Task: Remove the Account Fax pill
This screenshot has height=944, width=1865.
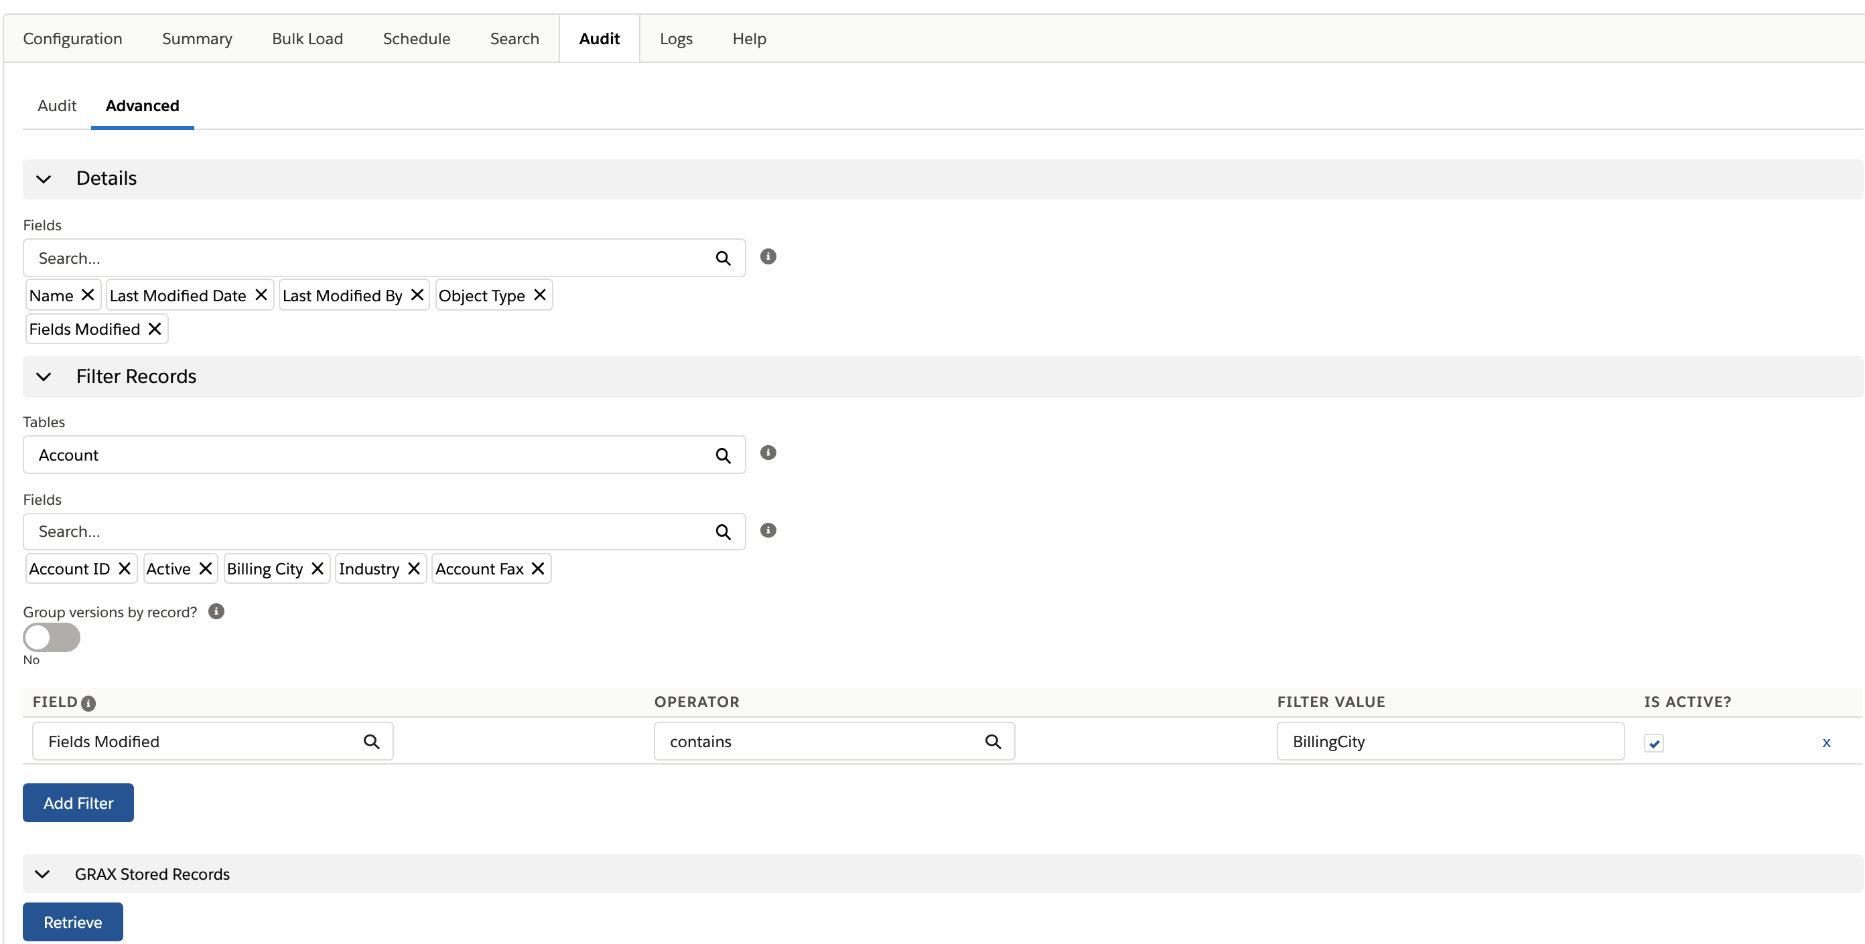Action: [x=537, y=568]
